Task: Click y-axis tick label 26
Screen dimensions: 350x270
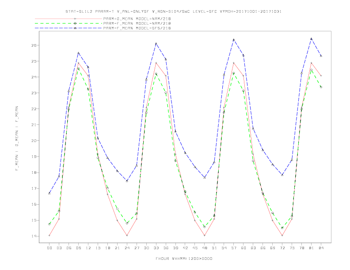Action: coord(34,45)
